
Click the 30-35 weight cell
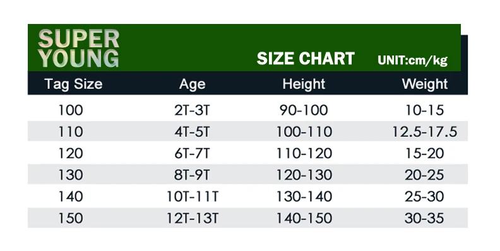click(424, 218)
